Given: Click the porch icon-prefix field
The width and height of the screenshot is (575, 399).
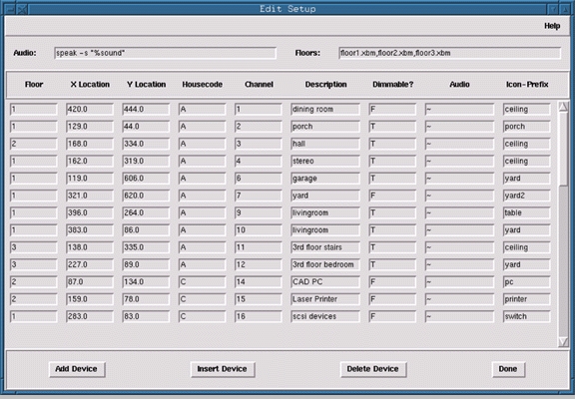Looking at the screenshot, I should (x=527, y=127).
